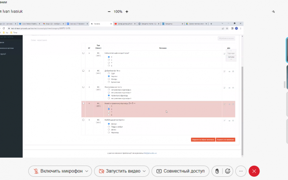Click the red leave meeting button
Viewport: 288px width, 180px height.
pyautogui.click(x=254, y=171)
